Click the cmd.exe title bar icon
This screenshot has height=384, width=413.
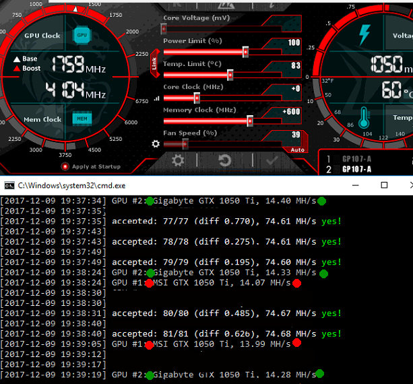click(9, 185)
